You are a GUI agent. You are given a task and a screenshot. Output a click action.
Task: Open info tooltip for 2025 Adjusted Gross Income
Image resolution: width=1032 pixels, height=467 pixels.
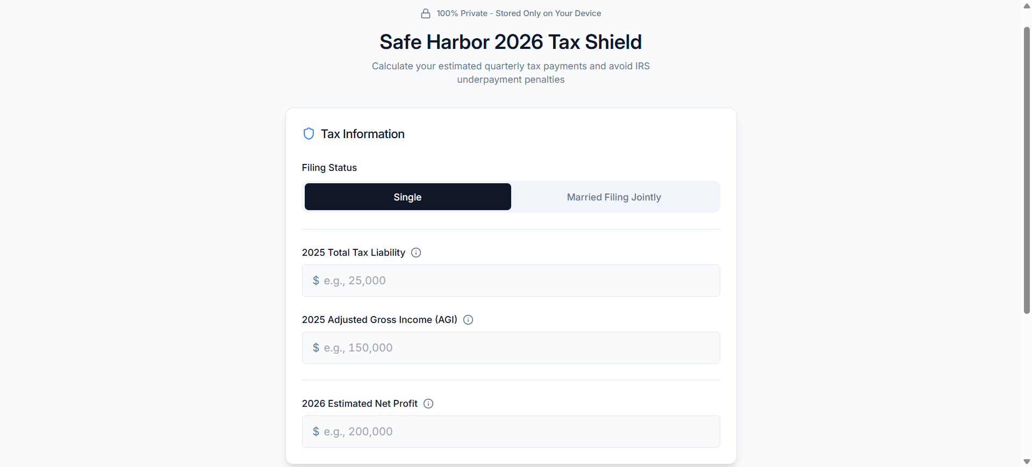click(x=468, y=319)
